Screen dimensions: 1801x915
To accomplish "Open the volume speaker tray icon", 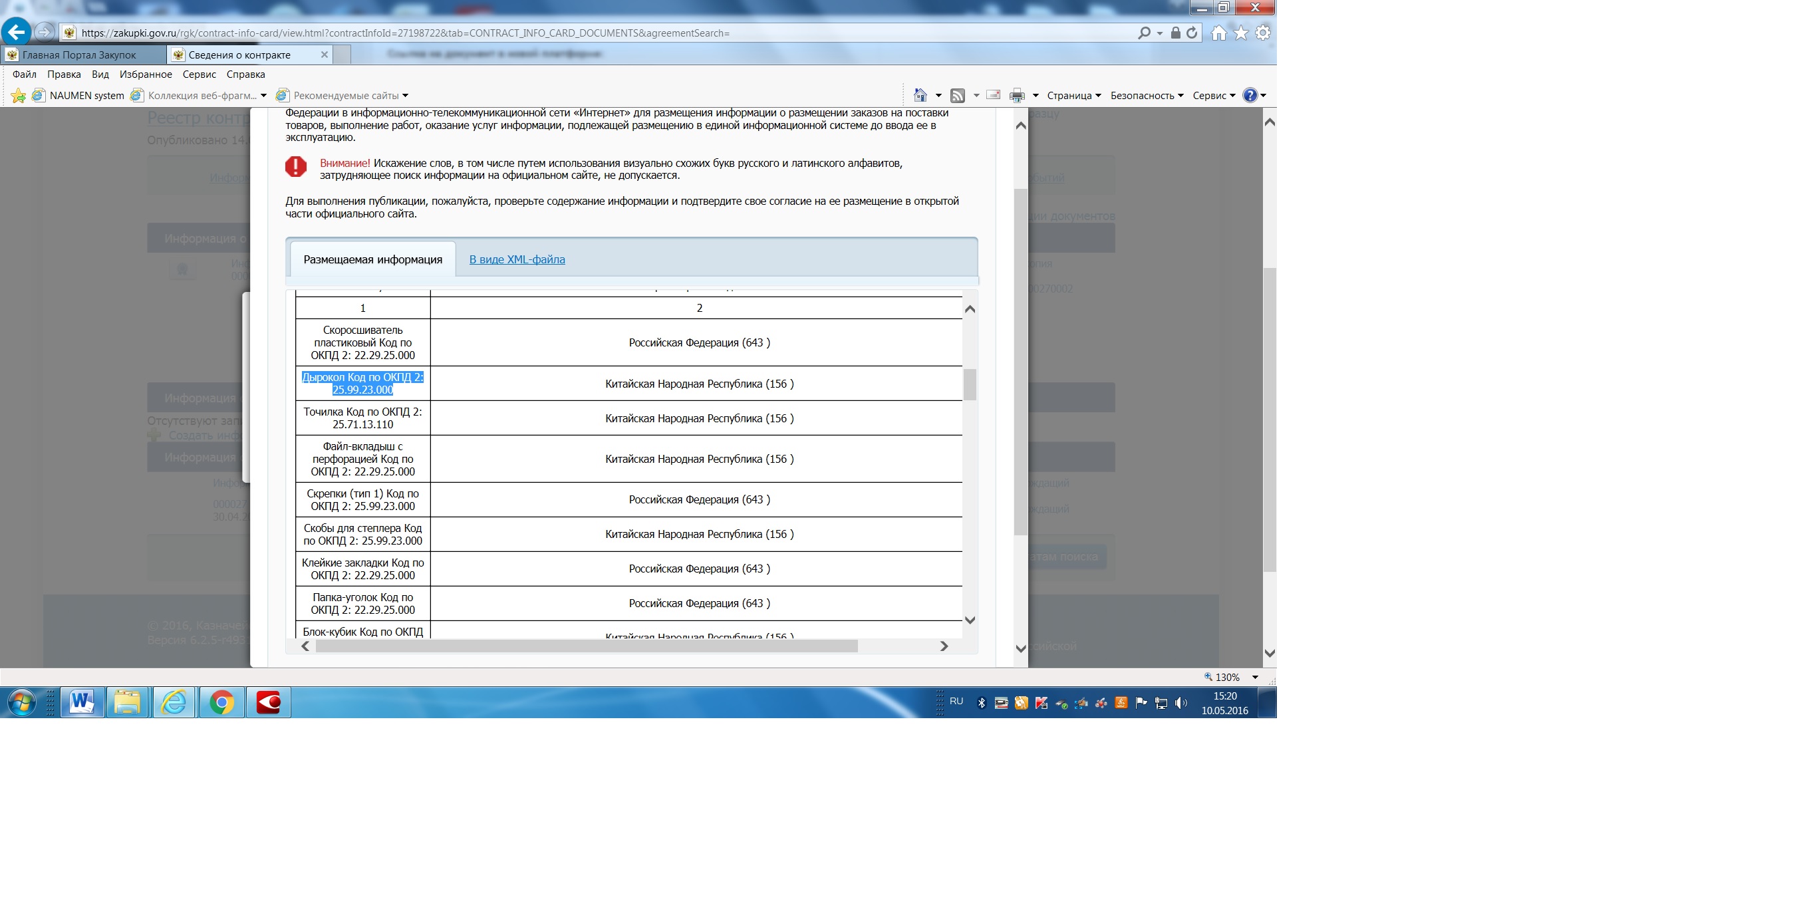I will [x=1181, y=703].
